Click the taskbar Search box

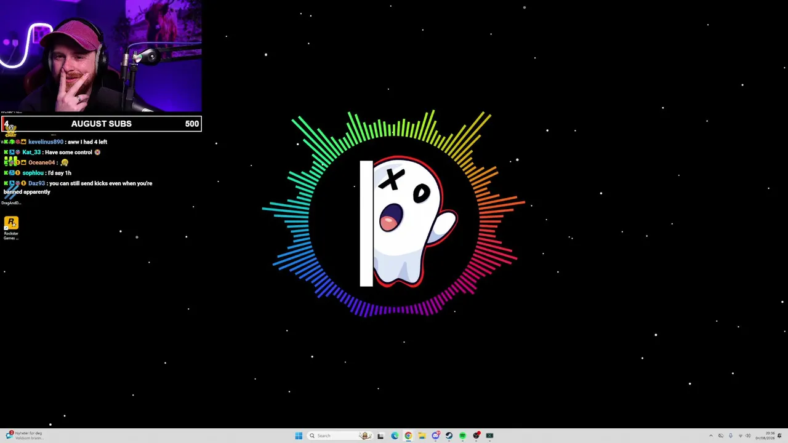click(340, 436)
